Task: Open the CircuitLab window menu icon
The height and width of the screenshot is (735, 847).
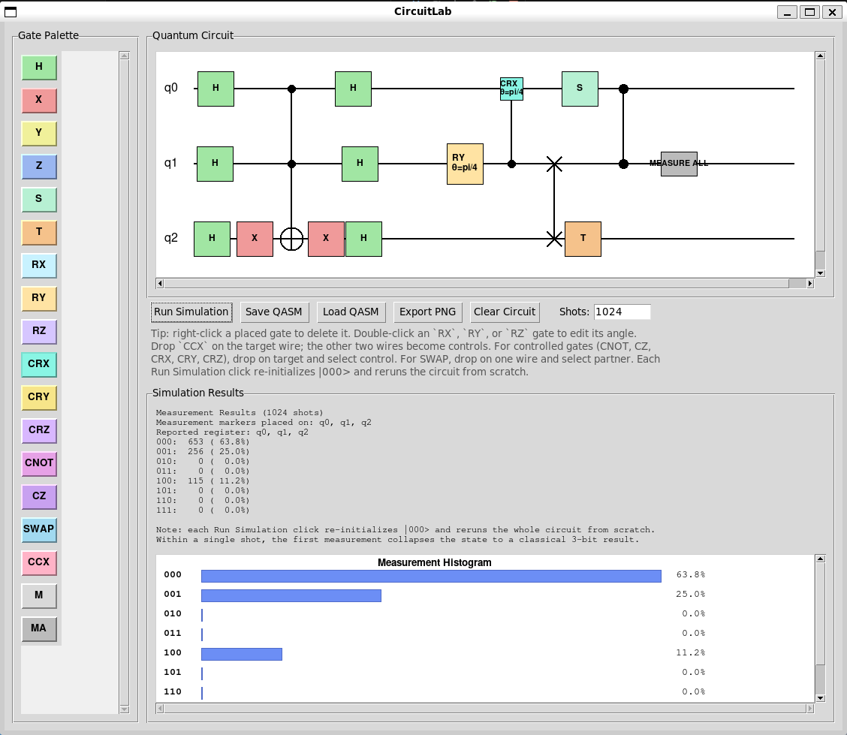Action: coord(11,12)
